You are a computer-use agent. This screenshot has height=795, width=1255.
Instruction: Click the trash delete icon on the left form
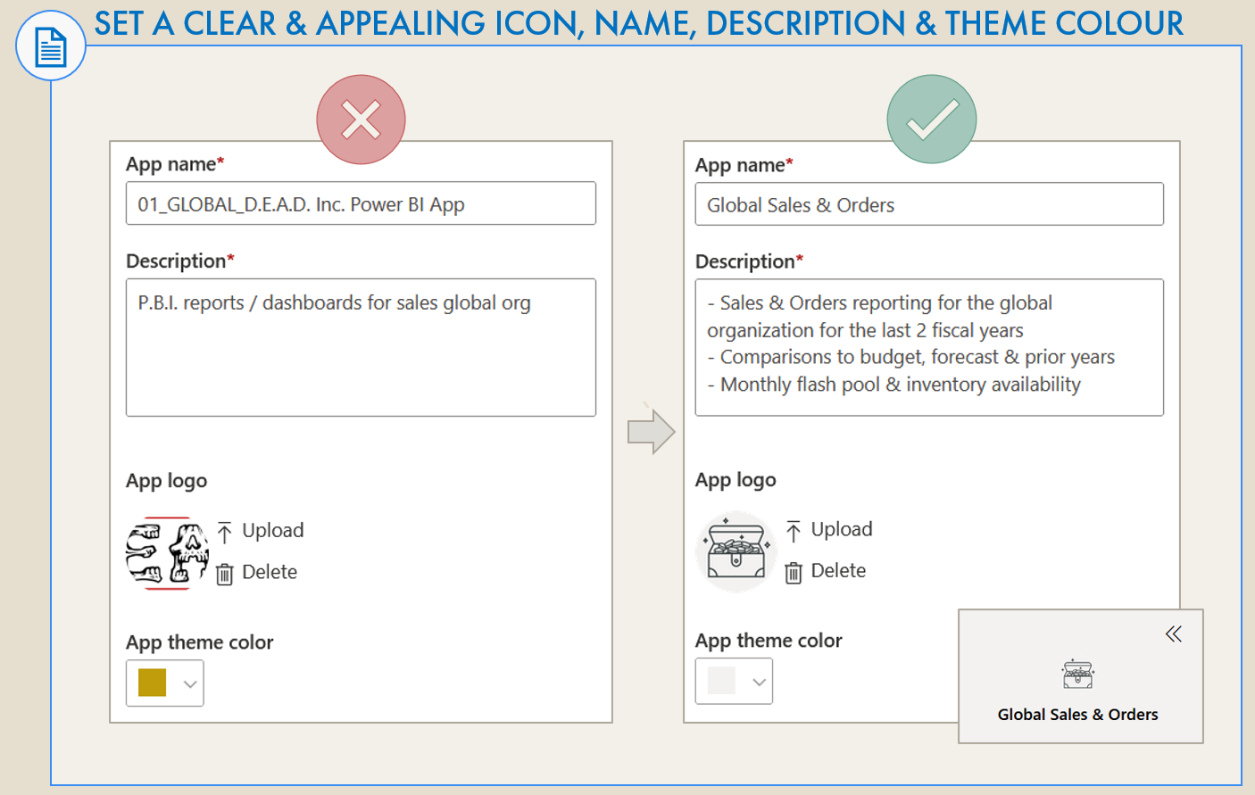coord(224,572)
